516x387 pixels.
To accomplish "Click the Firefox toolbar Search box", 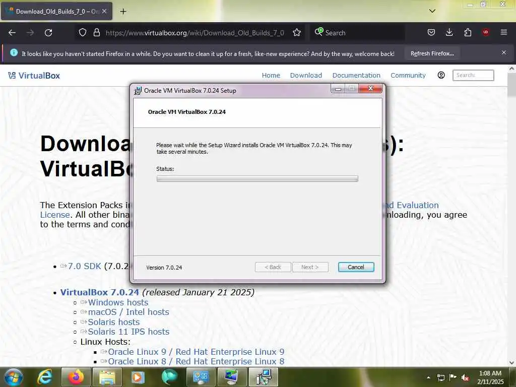I will pos(357,33).
